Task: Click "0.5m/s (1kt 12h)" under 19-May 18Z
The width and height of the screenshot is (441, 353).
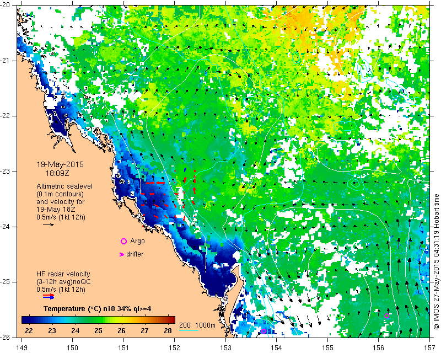Action: [61, 217]
